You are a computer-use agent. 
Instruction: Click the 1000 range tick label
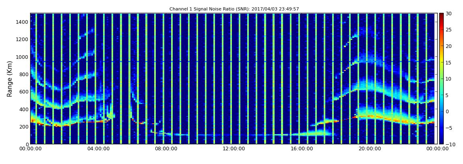click(x=23, y=57)
